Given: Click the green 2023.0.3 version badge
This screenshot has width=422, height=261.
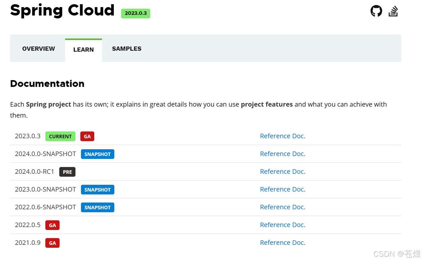Looking at the screenshot, I should [135, 13].
